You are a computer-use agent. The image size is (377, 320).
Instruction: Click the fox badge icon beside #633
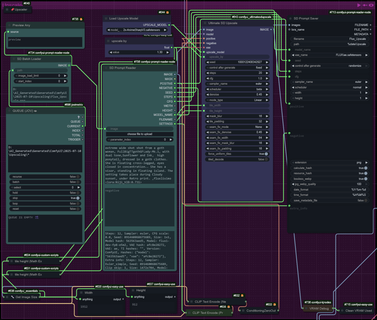275,304
